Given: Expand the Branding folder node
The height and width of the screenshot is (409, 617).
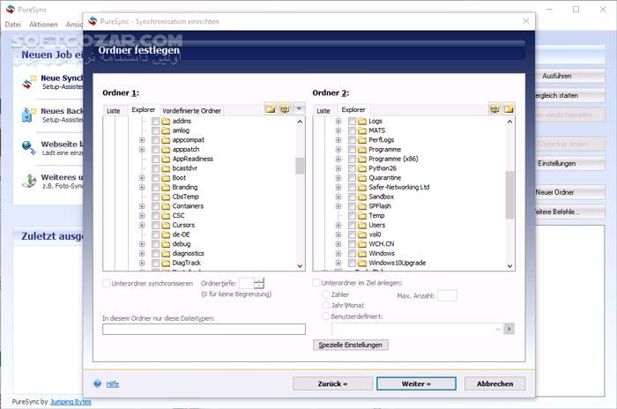Looking at the screenshot, I should click(x=142, y=187).
